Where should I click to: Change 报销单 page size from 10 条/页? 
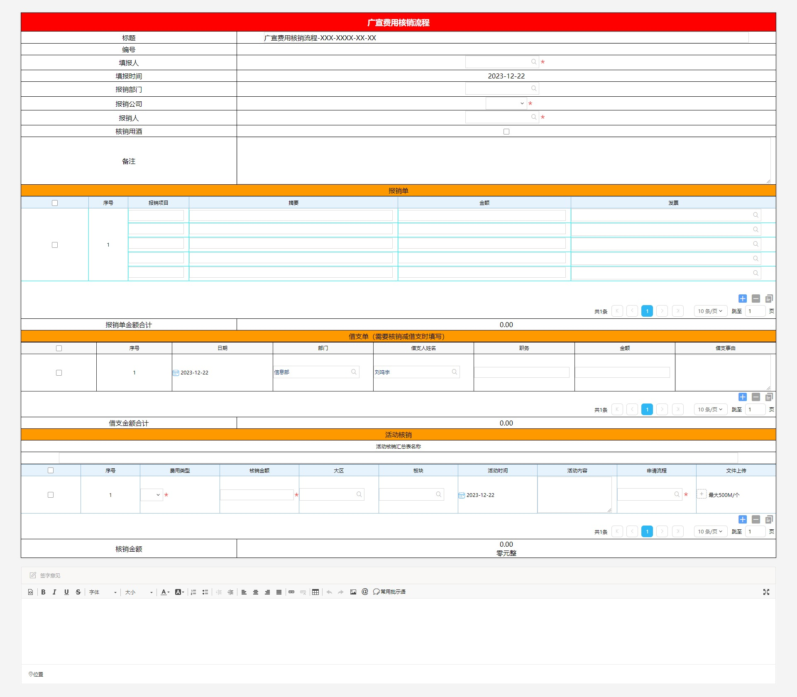pos(711,311)
